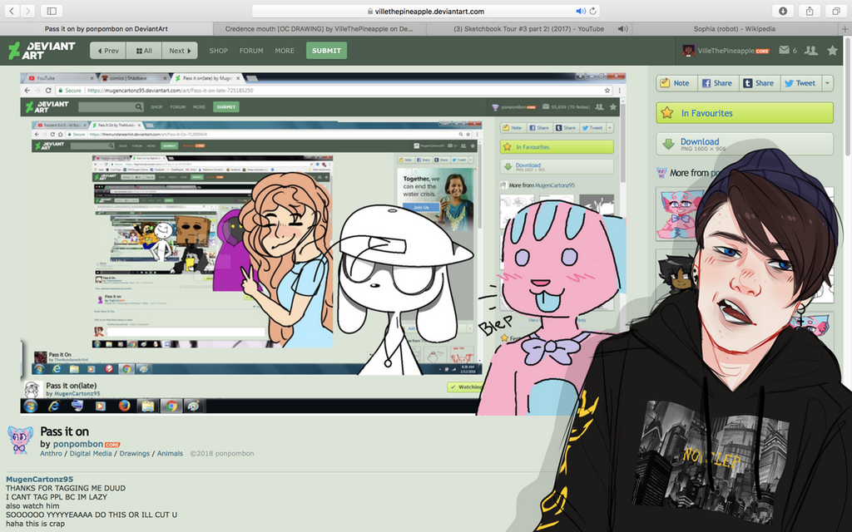This screenshot has width=852, height=532.
Task: Open a new Safari tab
Action: pyautogui.click(x=845, y=29)
